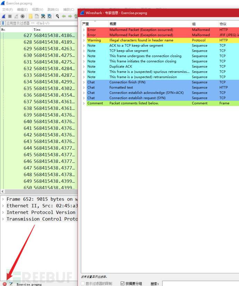The width and height of the screenshot is (239, 286).
Task: Select packet 645 in the packet list
Action: tap(39, 155)
